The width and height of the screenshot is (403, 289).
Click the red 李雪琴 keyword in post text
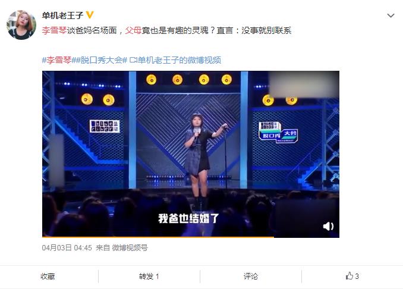(54, 30)
